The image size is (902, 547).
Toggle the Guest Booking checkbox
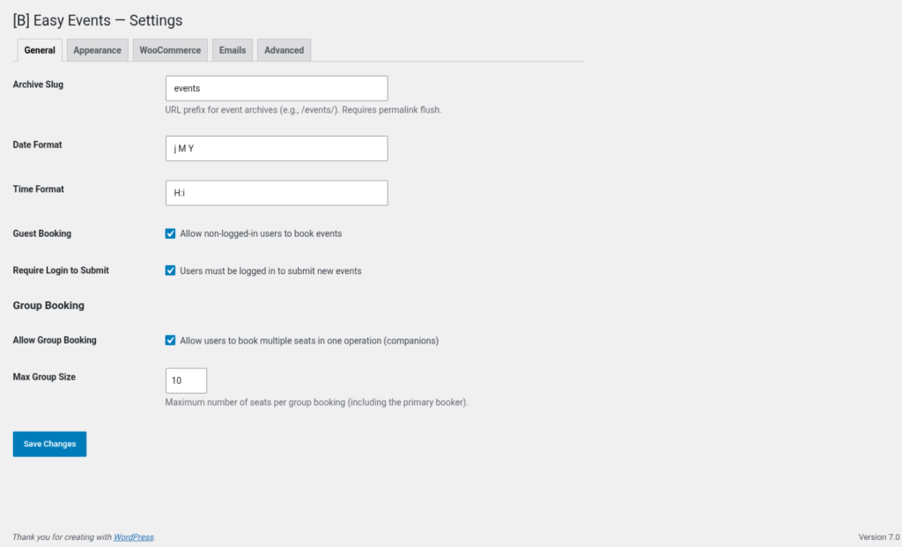pos(170,233)
